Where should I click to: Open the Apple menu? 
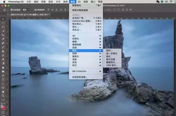click(x=4, y=2)
